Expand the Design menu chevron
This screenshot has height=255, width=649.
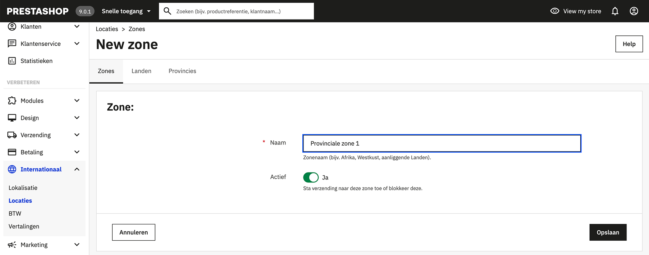(77, 118)
